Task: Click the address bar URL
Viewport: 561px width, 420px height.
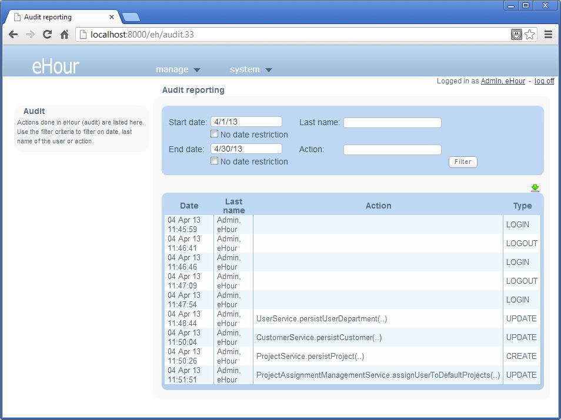Action: [142, 34]
